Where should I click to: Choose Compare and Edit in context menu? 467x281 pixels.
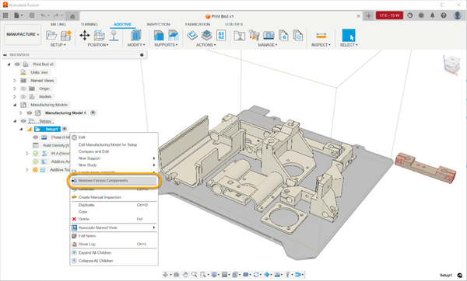pyautogui.click(x=114, y=151)
